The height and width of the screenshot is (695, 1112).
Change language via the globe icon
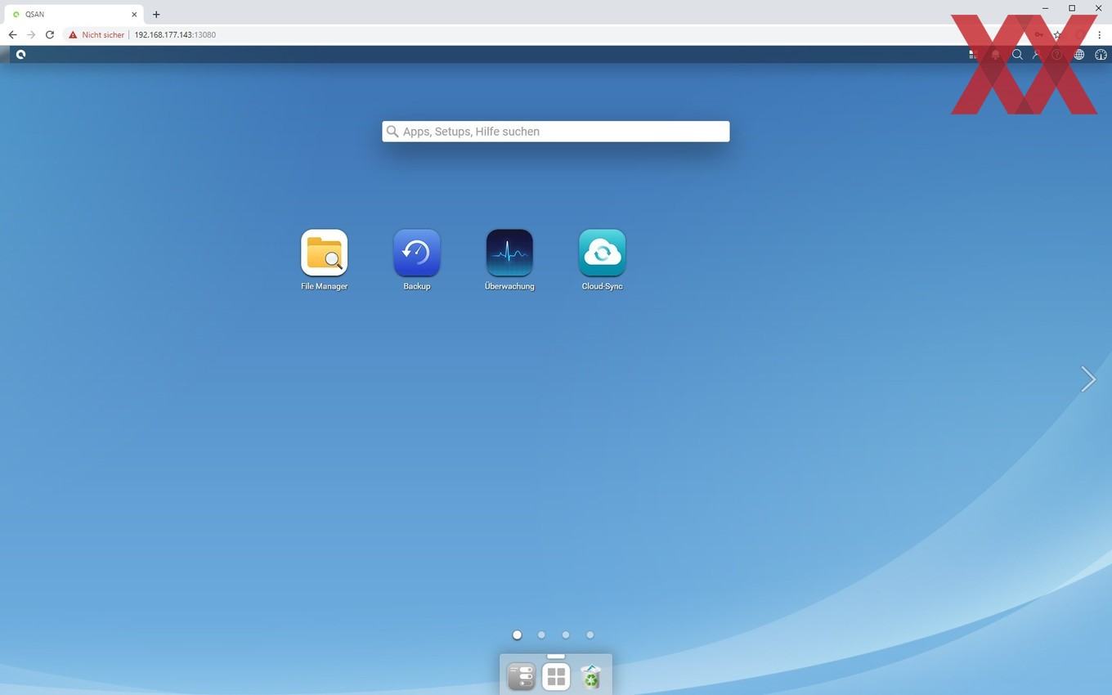[x=1079, y=55]
